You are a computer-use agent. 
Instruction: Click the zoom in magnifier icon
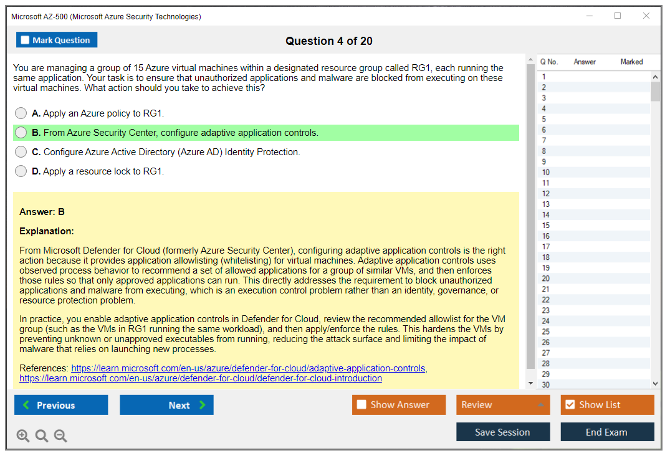[23, 436]
